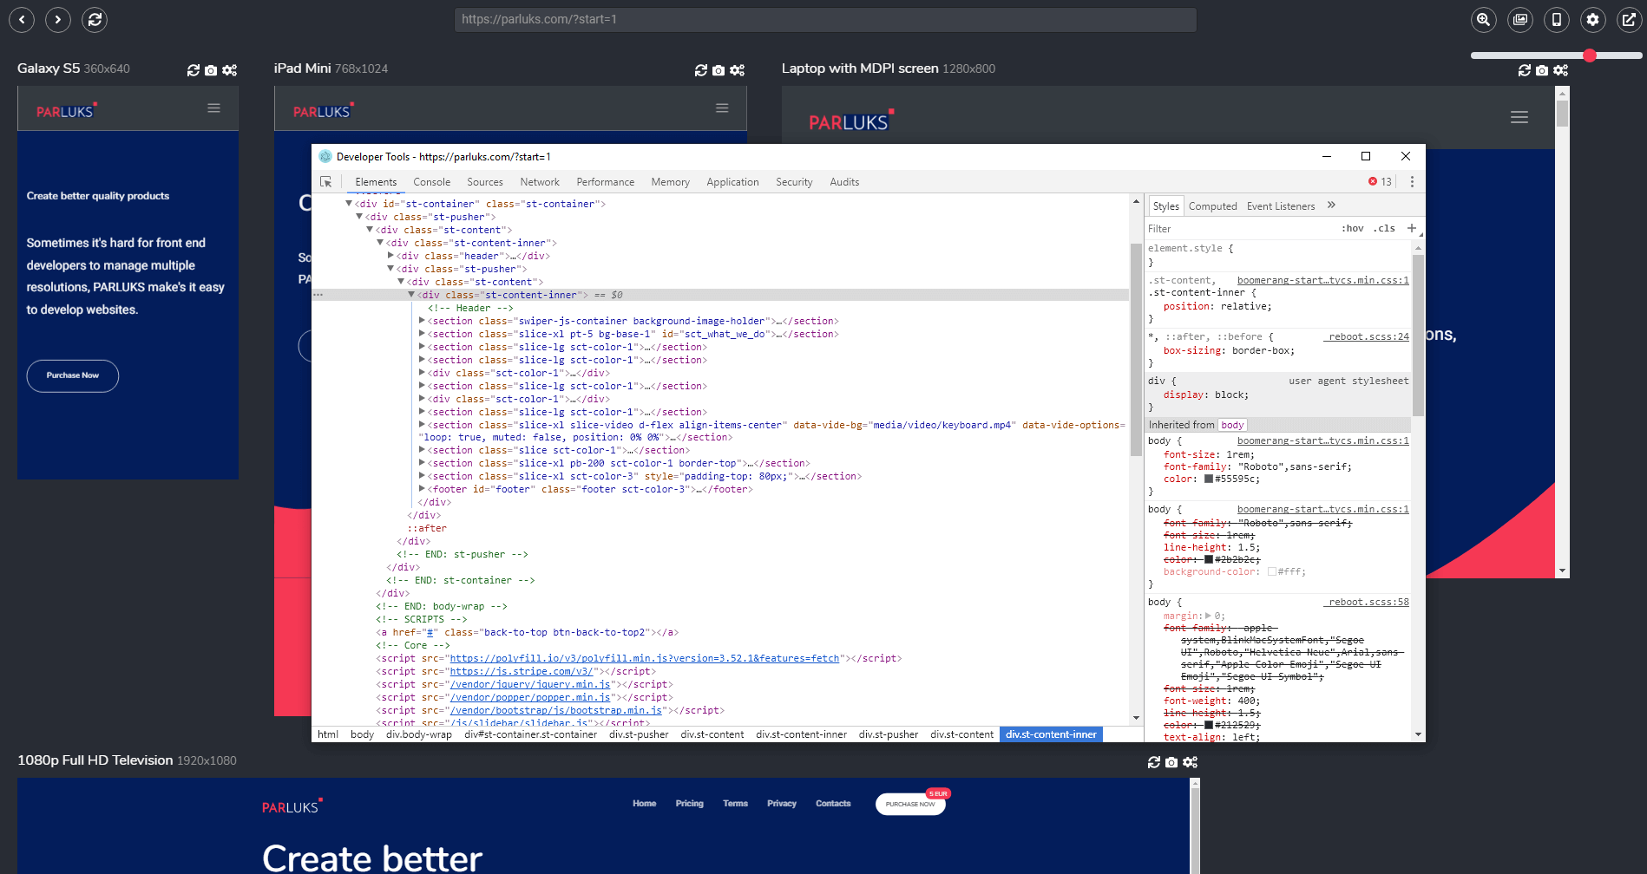
Task: Capture screenshot of iPad Mini view
Action: (719, 70)
